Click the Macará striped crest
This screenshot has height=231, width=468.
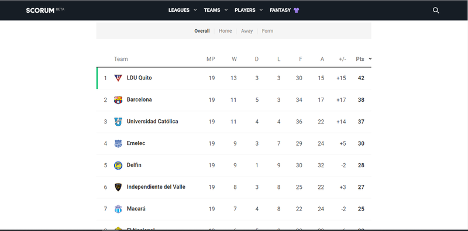(x=118, y=209)
